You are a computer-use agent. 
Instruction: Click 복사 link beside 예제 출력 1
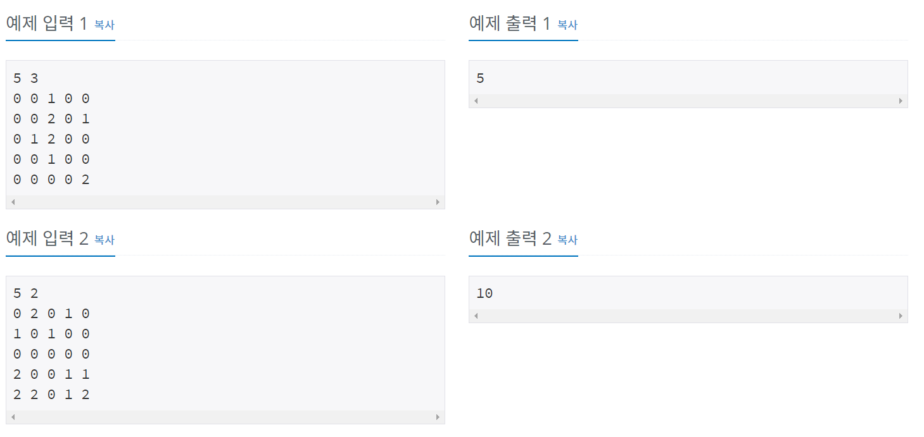[567, 25]
